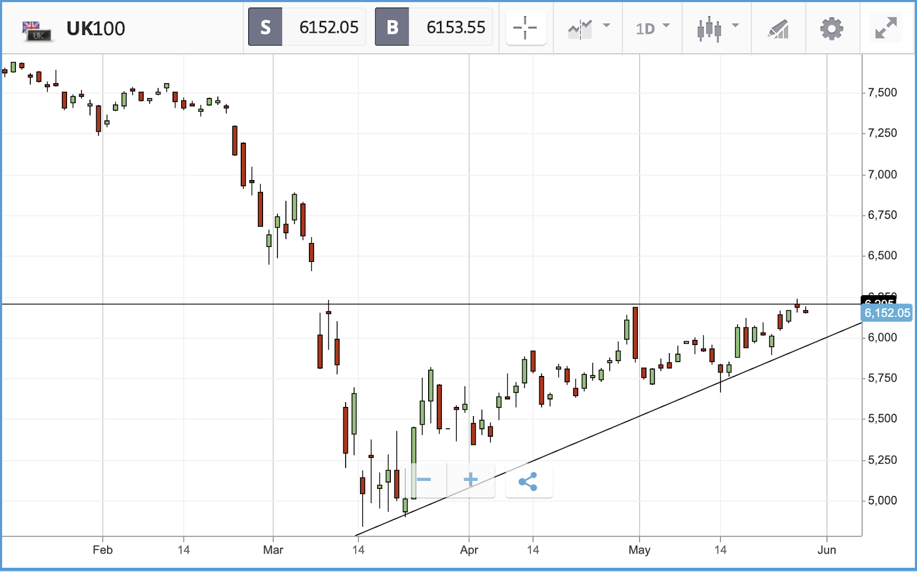This screenshot has width=917, height=572.
Task: Open the drawing tools pencil icon
Action: pos(778,28)
